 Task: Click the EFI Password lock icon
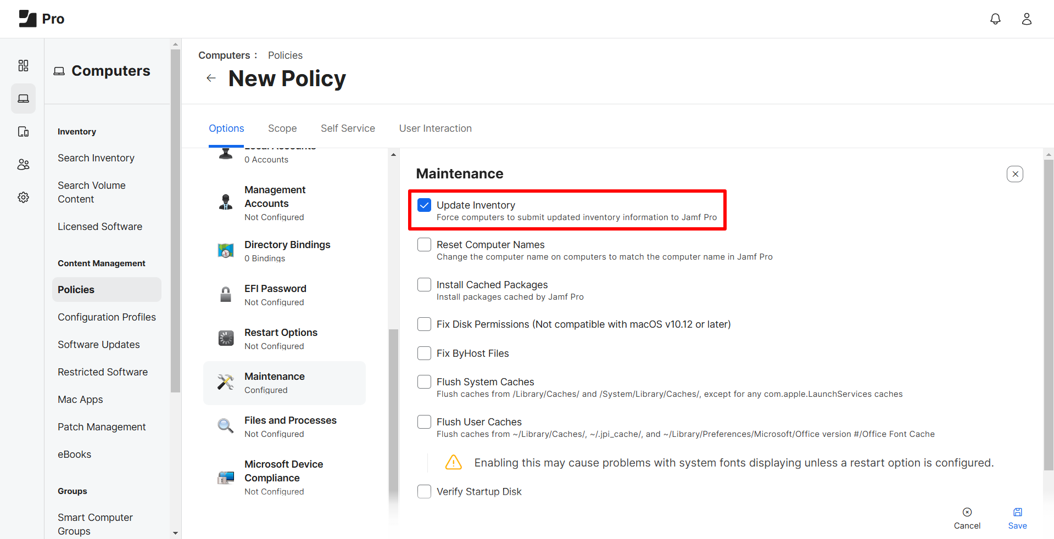226,295
